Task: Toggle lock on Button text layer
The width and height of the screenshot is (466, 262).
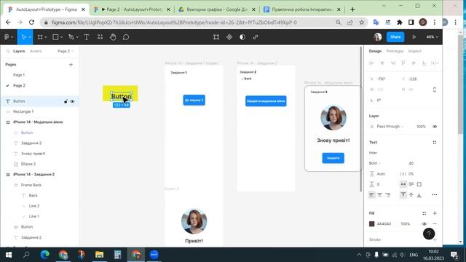Action: (66, 101)
